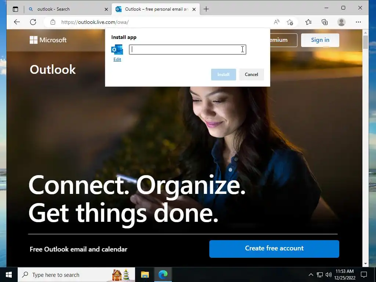376x282 pixels.
Task: Open the clock and date flyout
Action: click(344, 275)
